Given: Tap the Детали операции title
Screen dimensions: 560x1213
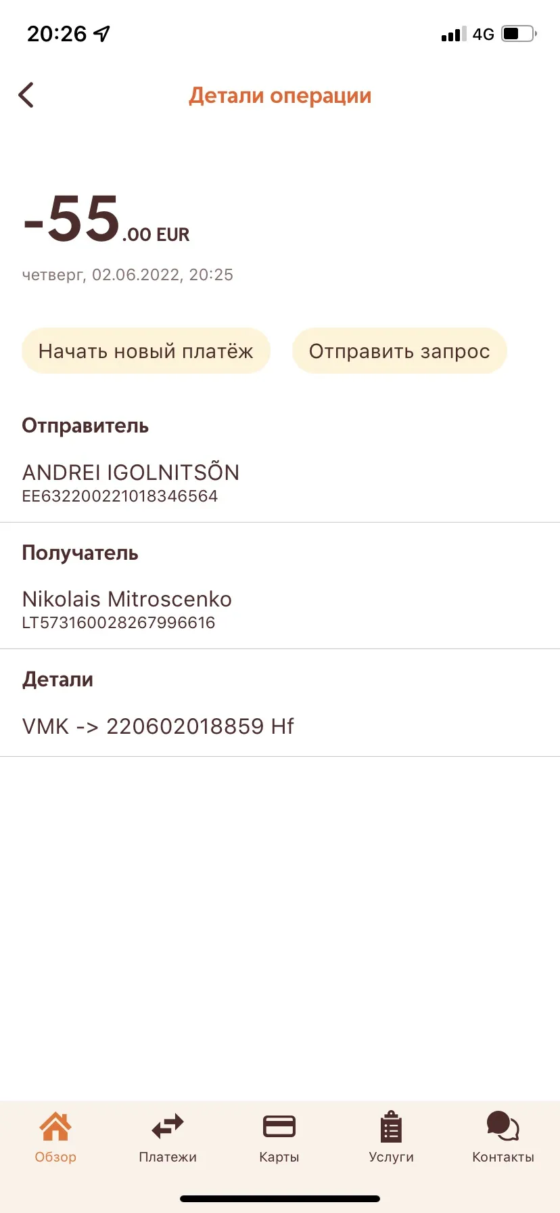Looking at the screenshot, I should click(x=280, y=95).
